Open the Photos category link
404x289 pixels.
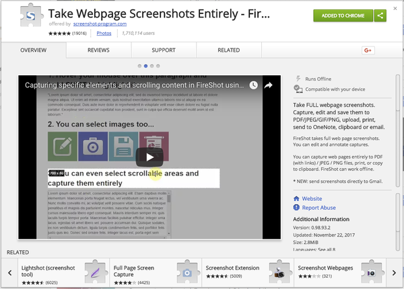pyautogui.click(x=104, y=33)
